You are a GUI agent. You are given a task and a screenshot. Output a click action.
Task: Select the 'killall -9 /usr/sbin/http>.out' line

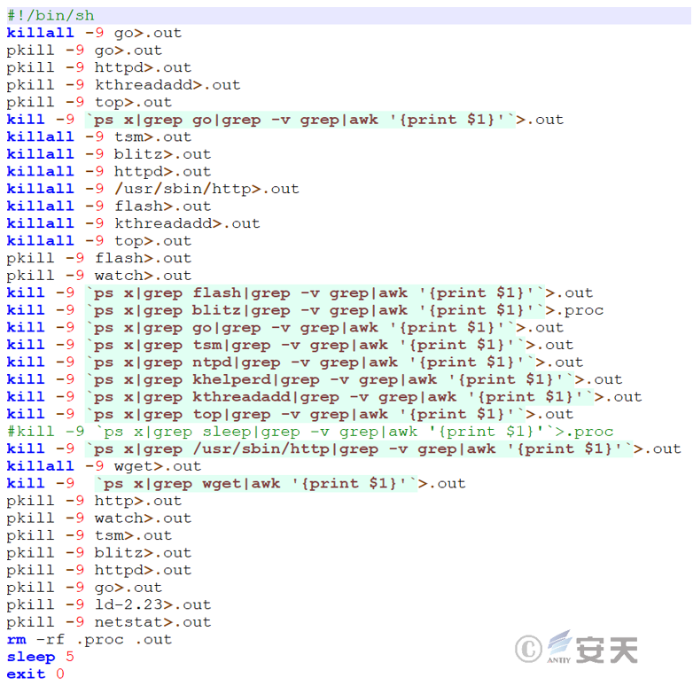click(153, 189)
